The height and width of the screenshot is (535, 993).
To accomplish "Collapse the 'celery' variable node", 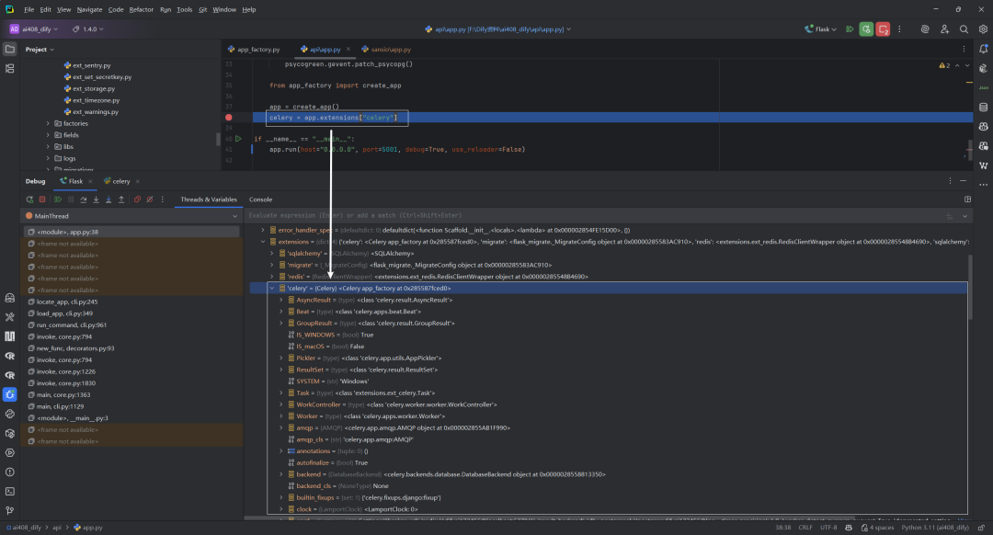I will [272, 288].
